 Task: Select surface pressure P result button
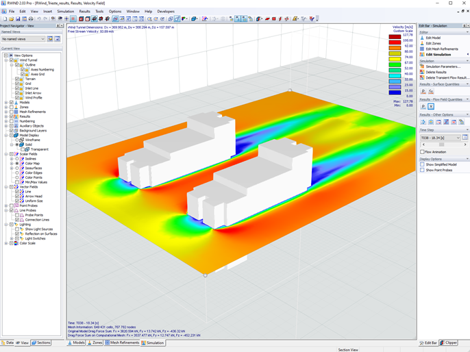coord(423,91)
